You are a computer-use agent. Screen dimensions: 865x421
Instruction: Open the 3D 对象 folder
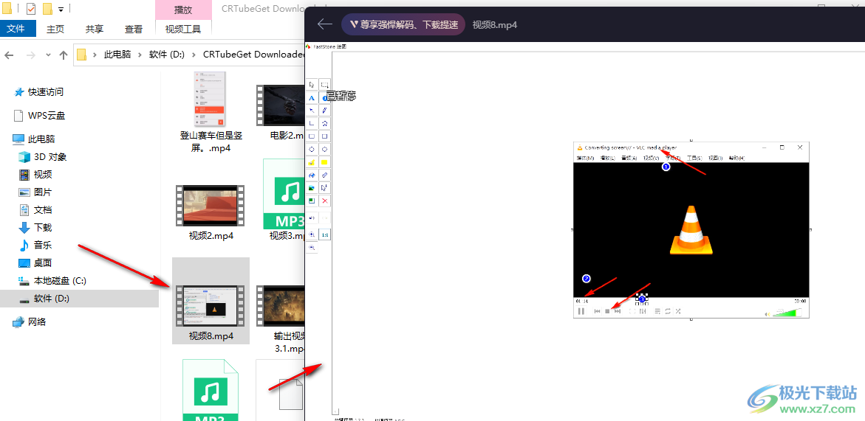(x=43, y=157)
